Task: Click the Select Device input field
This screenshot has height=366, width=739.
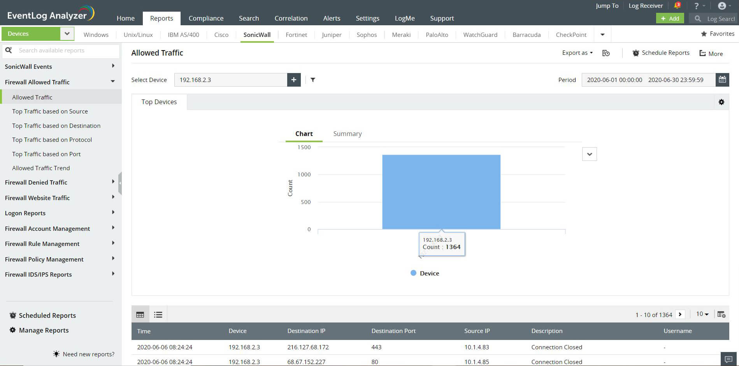Action: pyautogui.click(x=231, y=80)
